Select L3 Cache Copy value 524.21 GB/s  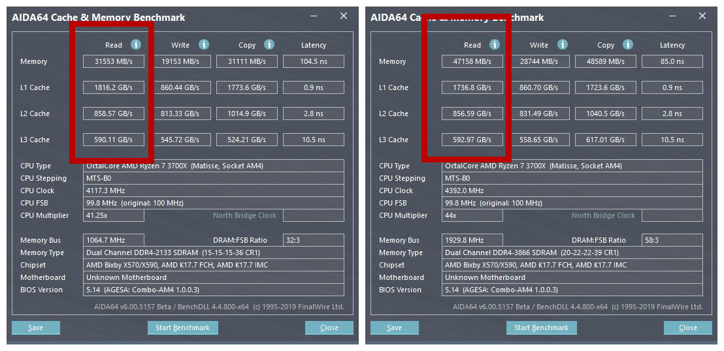(x=246, y=140)
